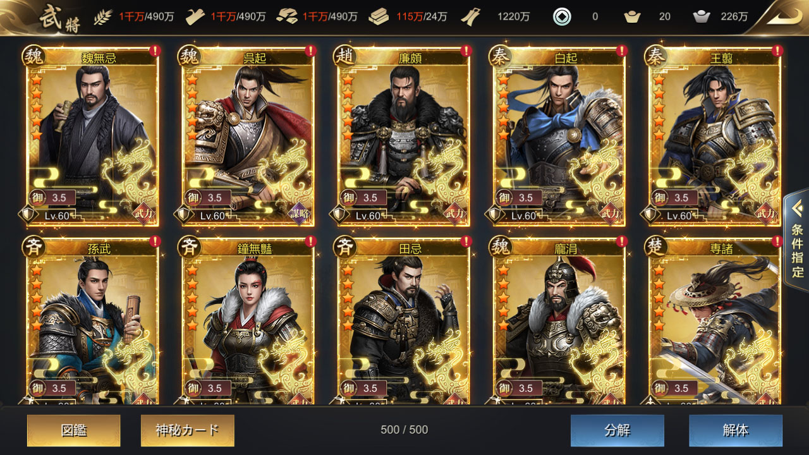Screen dimensions: 809x455
Task: Select the 專諸 general card
Action: pos(714,322)
